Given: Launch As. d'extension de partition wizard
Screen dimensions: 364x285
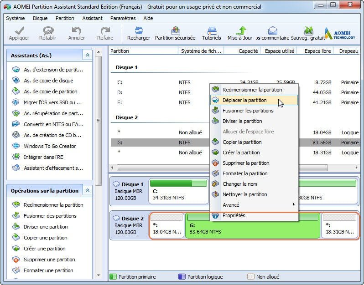Looking at the screenshot, I should tap(47, 70).
